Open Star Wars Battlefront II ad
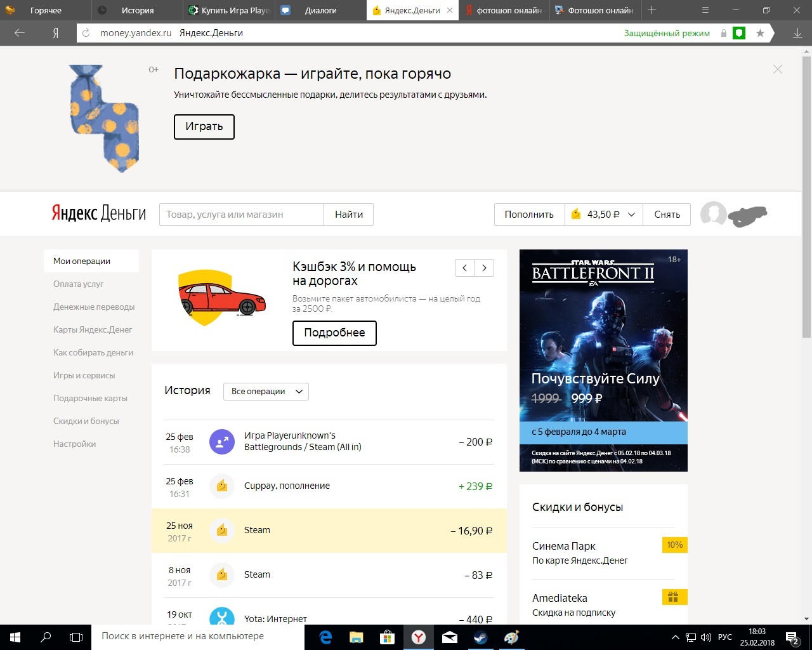 tap(603, 360)
